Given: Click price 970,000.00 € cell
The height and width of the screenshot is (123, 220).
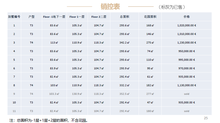Looking at the screenshot, I should [x=187, y=68].
